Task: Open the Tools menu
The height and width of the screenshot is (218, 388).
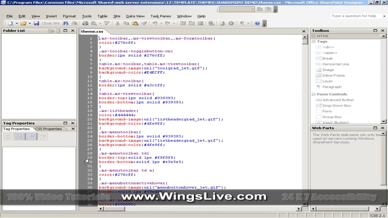Action: pos(87,16)
